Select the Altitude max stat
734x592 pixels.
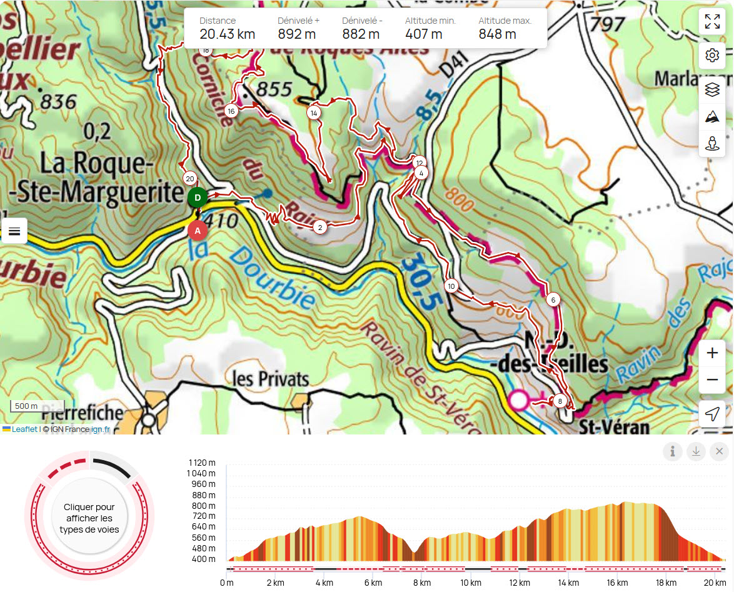pos(505,27)
